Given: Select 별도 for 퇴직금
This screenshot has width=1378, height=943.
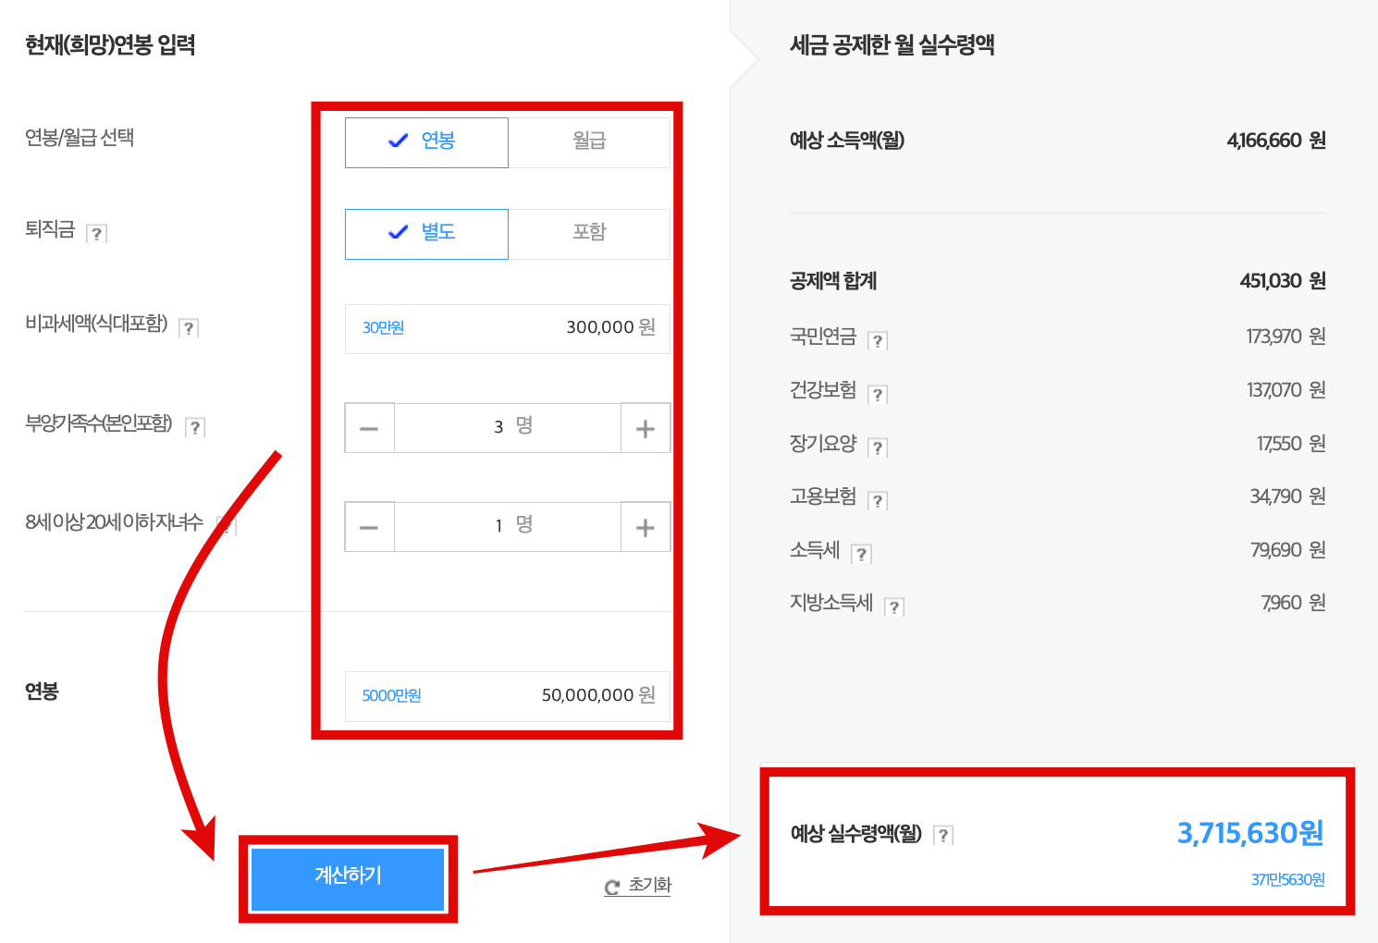Looking at the screenshot, I should pyautogui.click(x=426, y=233).
